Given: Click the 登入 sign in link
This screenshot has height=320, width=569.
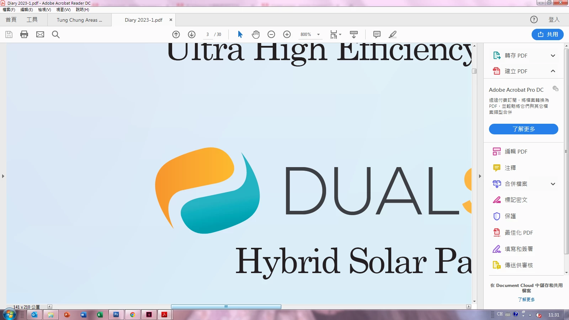Looking at the screenshot, I should [554, 20].
